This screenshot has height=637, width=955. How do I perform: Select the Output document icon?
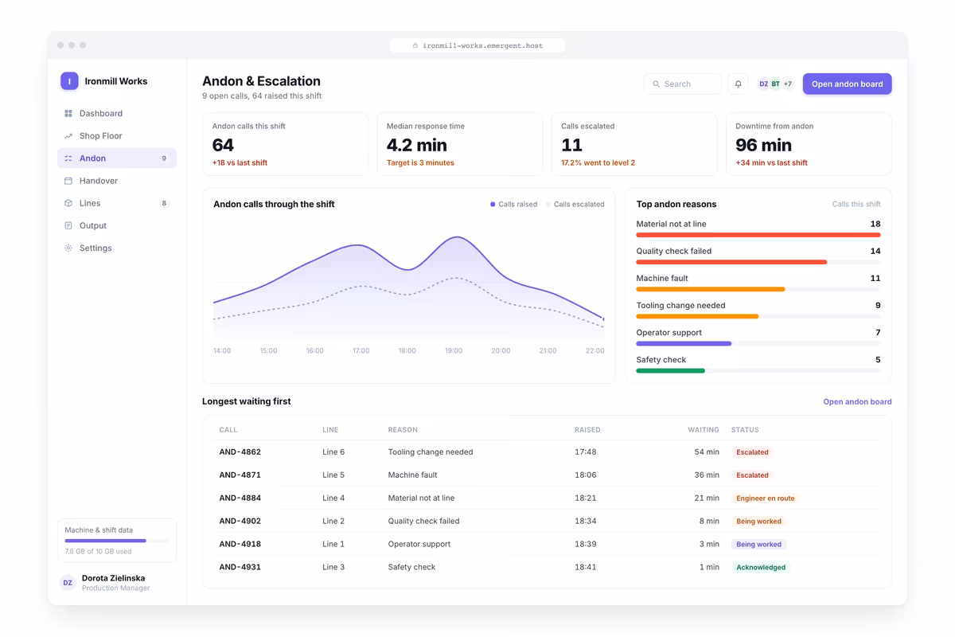click(68, 225)
